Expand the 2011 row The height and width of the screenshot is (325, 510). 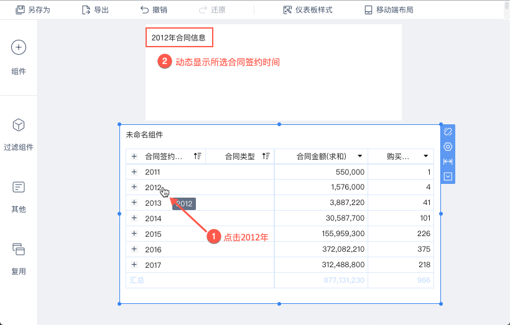tap(134, 172)
